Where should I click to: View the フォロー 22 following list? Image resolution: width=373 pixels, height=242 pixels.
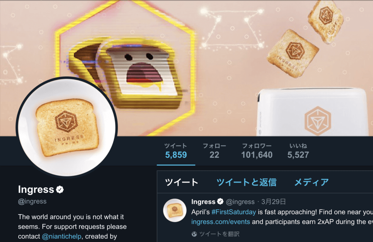pyautogui.click(x=214, y=151)
